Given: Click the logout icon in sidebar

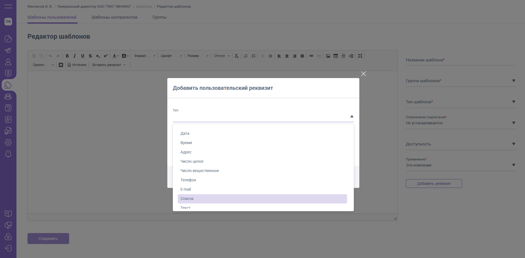Looking at the screenshot, I should click(x=8, y=248).
